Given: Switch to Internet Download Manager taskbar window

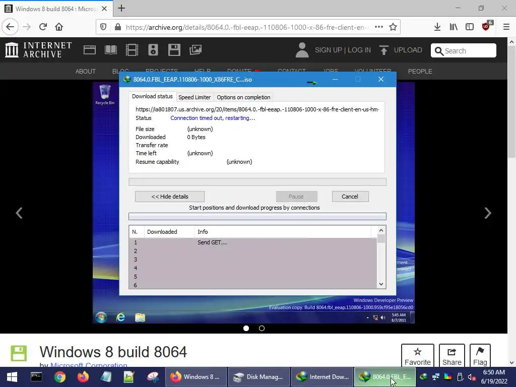Looking at the screenshot, I should tap(322, 377).
